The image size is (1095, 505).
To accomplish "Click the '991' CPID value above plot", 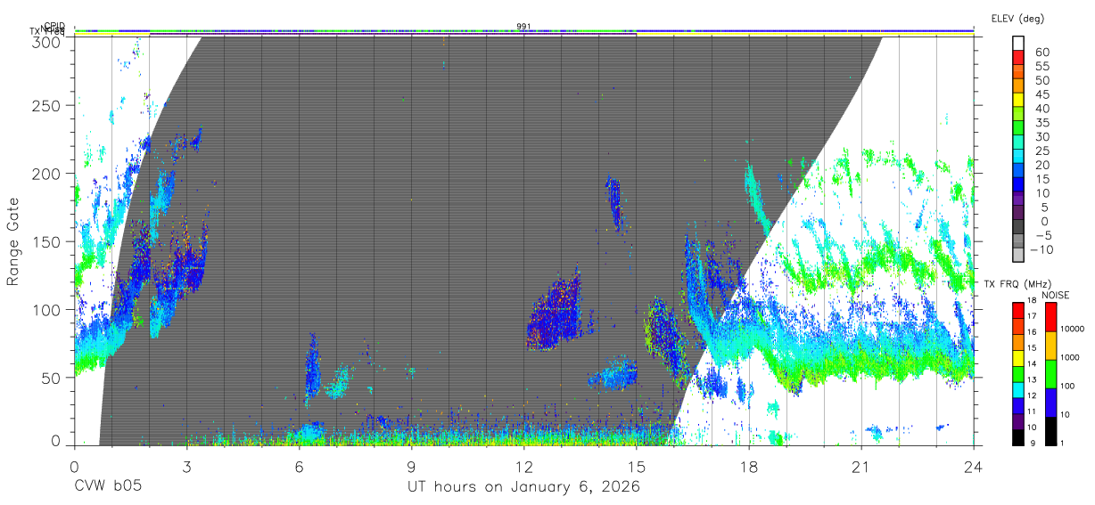I will (x=523, y=26).
